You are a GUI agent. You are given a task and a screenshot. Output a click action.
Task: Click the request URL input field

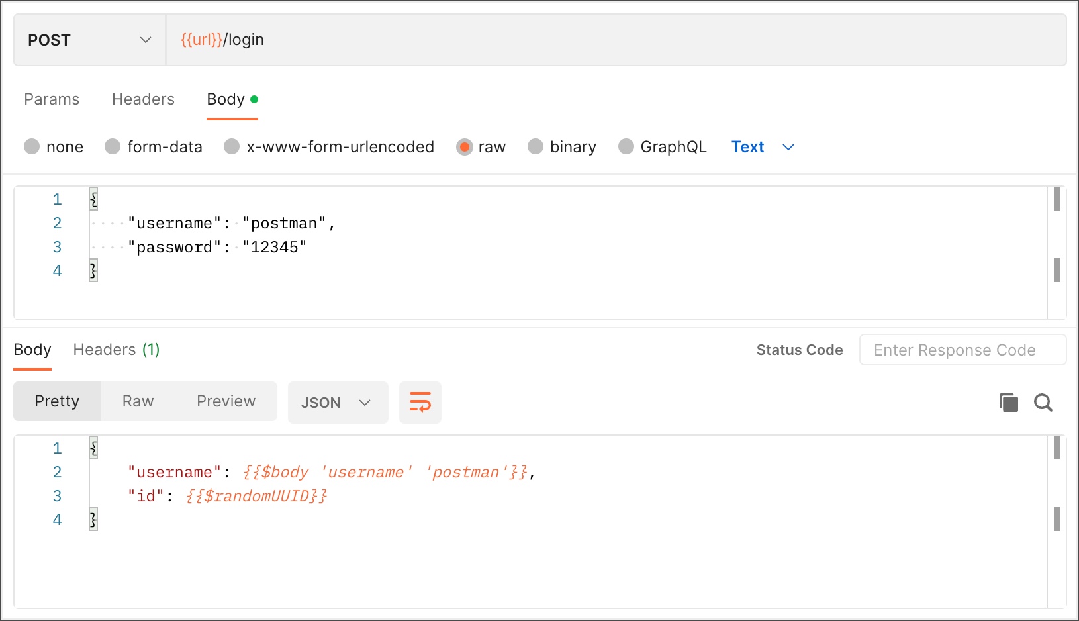616,40
